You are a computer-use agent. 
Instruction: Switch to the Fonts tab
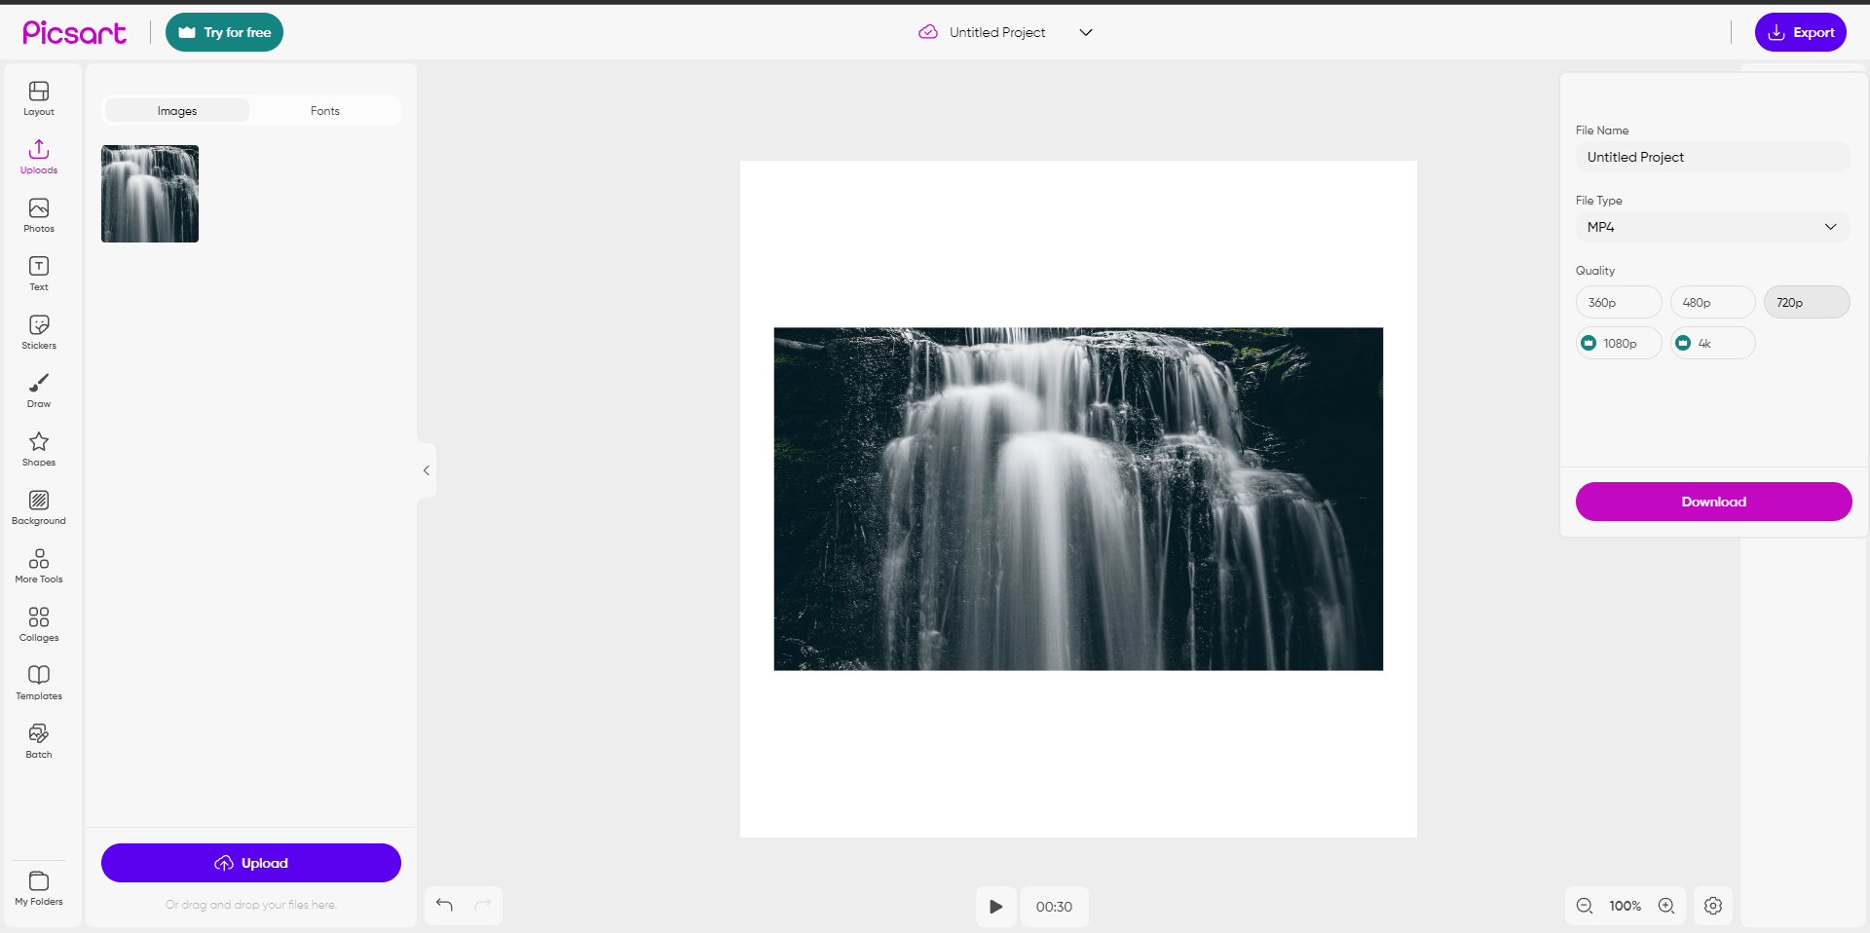pos(324,110)
